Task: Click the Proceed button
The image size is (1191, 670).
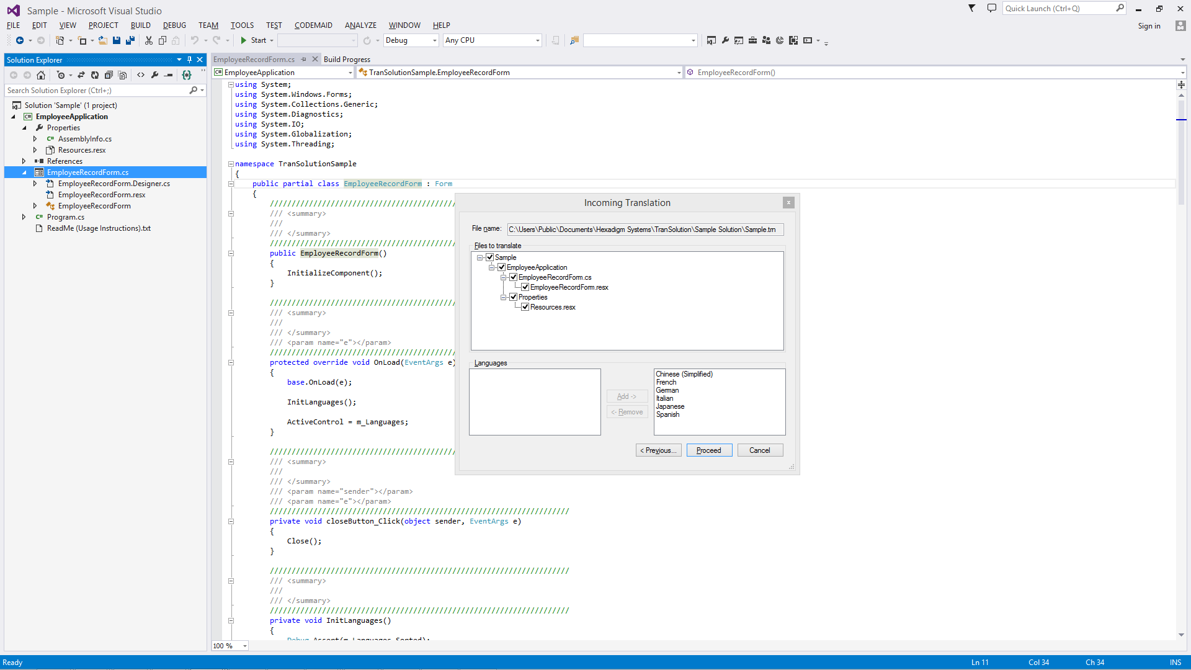Action: [x=709, y=450]
